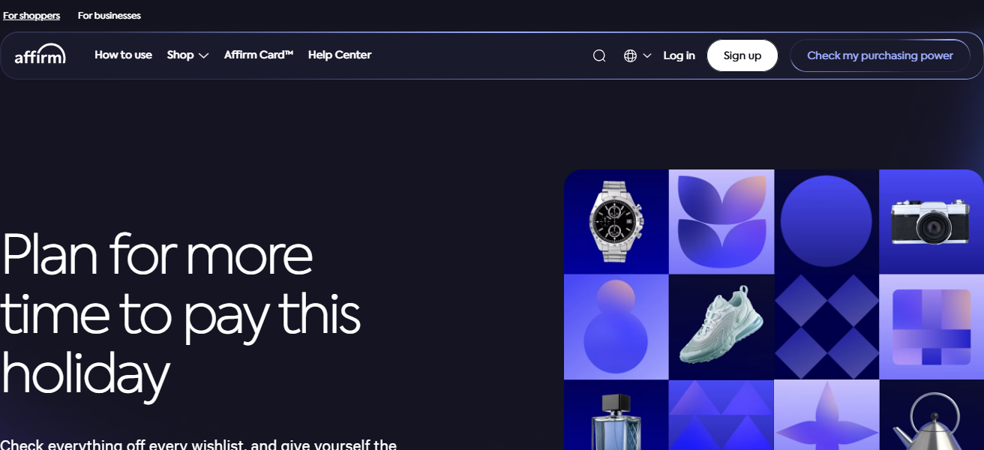Go to Affirm Card™ page
Image resolution: width=984 pixels, height=450 pixels.
coord(259,55)
